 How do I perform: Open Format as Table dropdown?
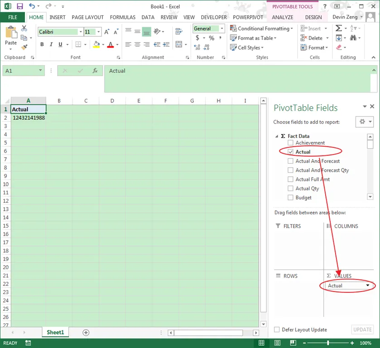pos(254,38)
